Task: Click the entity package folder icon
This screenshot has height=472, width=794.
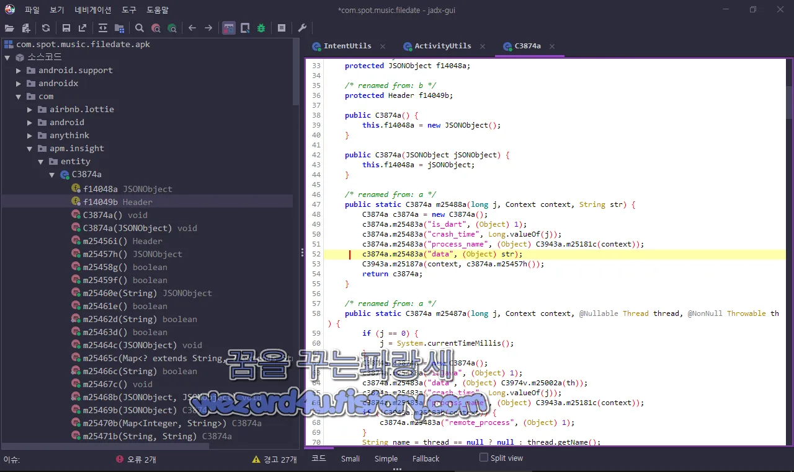Action: (x=53, y=162)
